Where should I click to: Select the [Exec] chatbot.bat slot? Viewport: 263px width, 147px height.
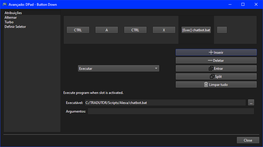tap(196, 30)
